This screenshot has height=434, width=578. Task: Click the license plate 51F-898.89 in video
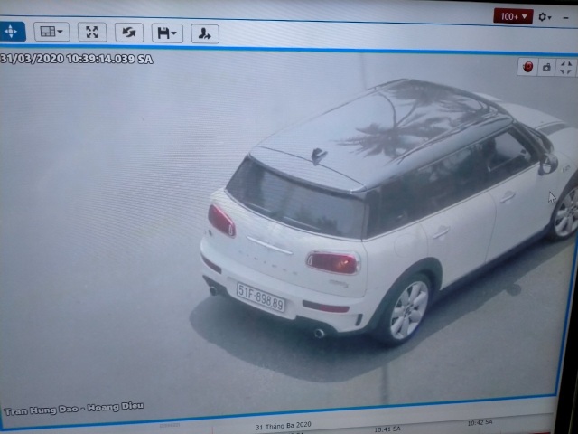(261, 297)
